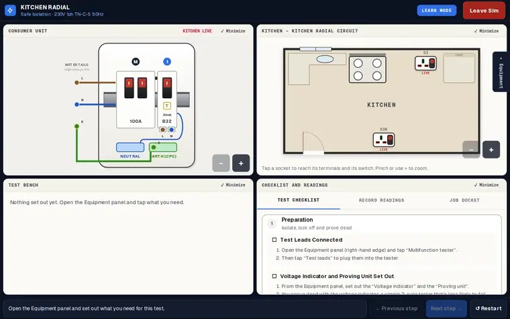Screen dimensions: 510x319
Task: Go to Previous step
Action: (x=397, y=308)
